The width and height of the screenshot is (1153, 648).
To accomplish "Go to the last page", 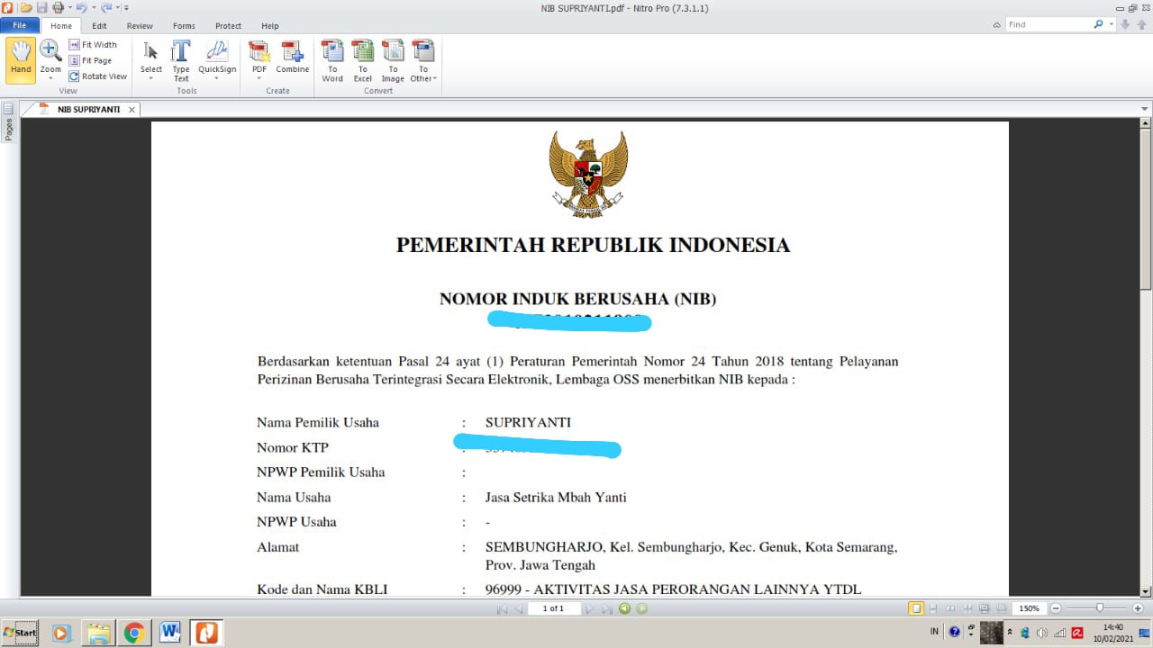I will tap(606, 608).
